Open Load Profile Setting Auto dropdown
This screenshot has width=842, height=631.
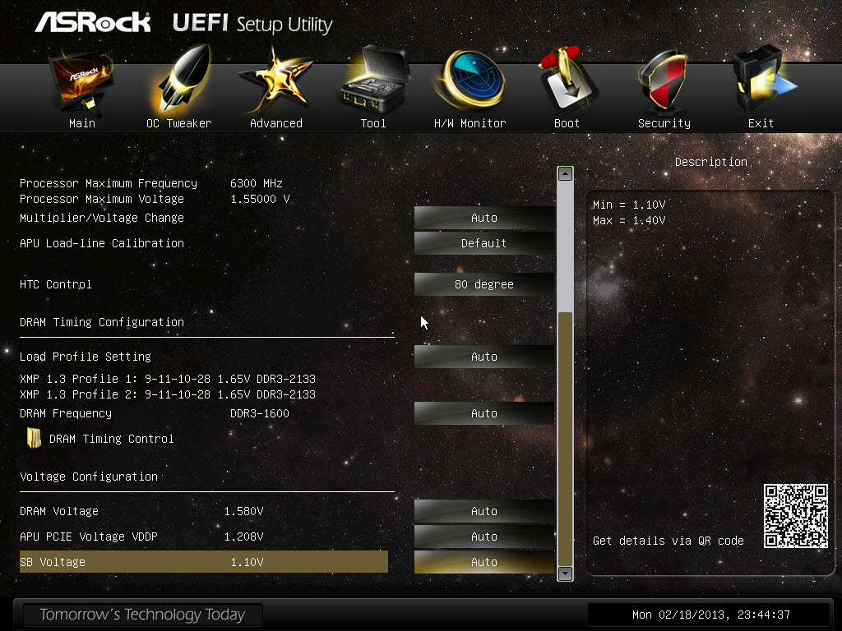483,357
